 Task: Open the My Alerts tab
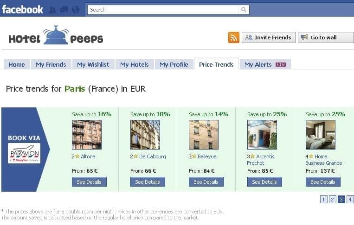[x=264, y=64]
